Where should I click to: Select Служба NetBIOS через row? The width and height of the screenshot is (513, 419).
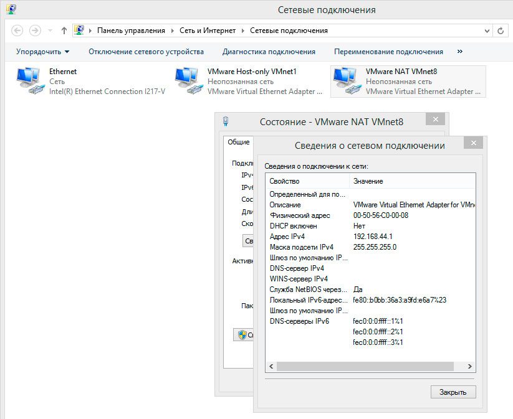pos(370,290)
